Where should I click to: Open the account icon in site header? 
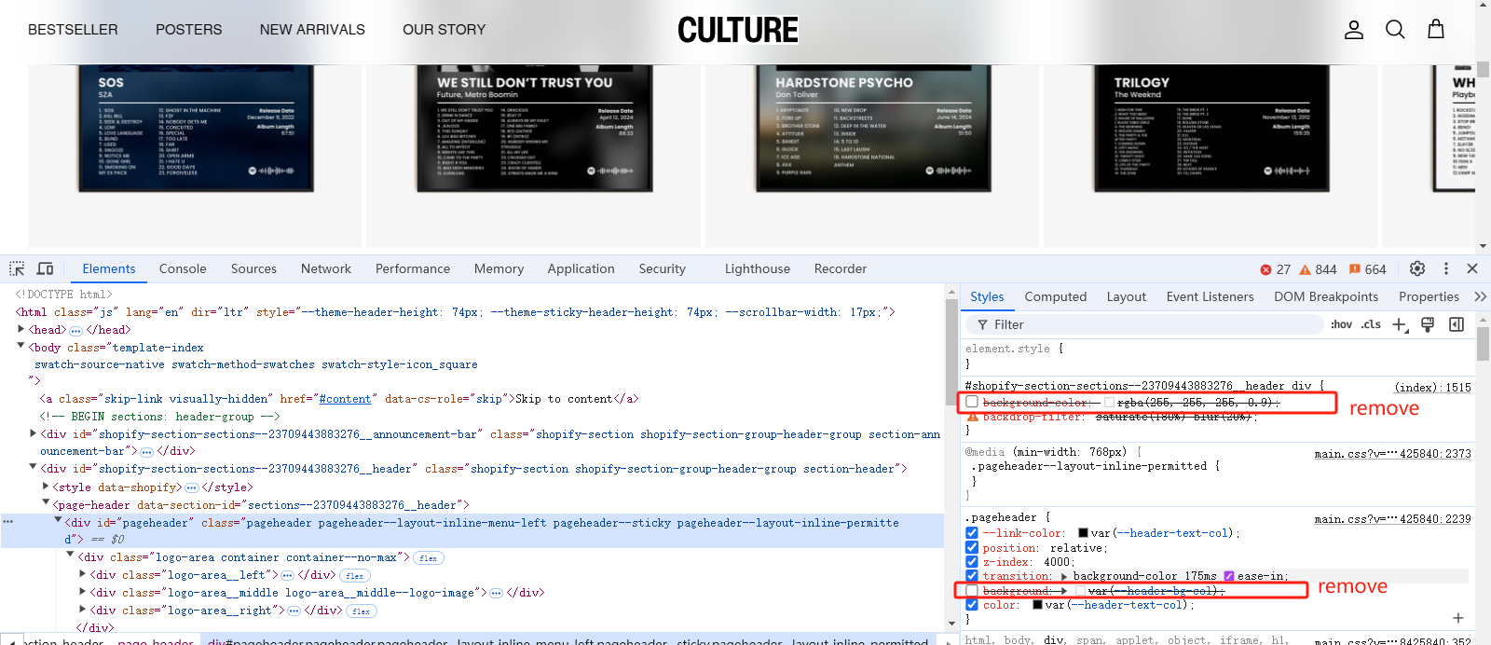tap(1354, 30)
